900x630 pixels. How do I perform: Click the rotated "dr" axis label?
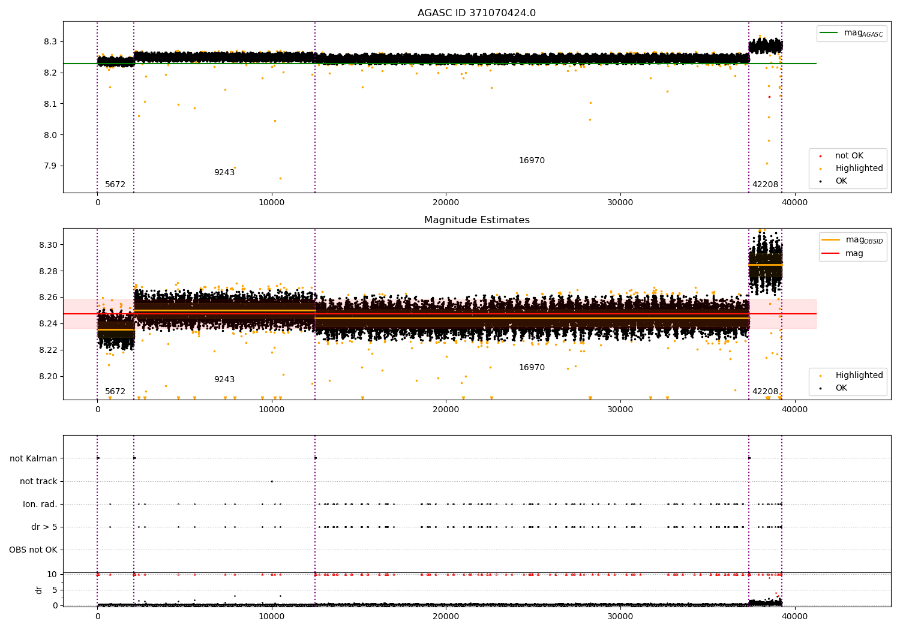[39, 590]
